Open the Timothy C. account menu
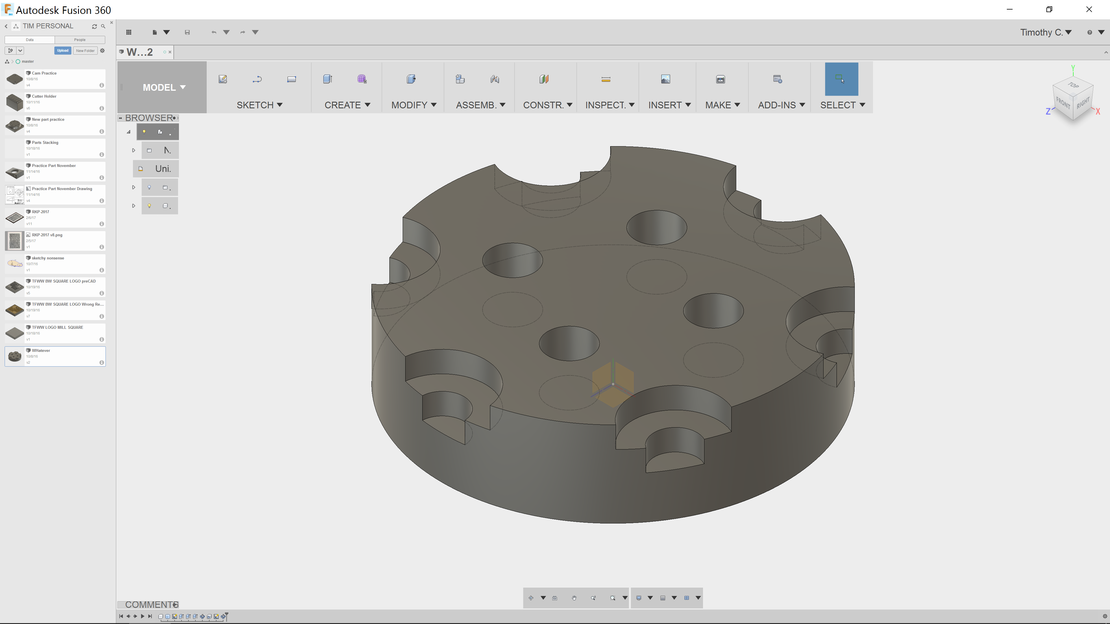 [1046, 32]
